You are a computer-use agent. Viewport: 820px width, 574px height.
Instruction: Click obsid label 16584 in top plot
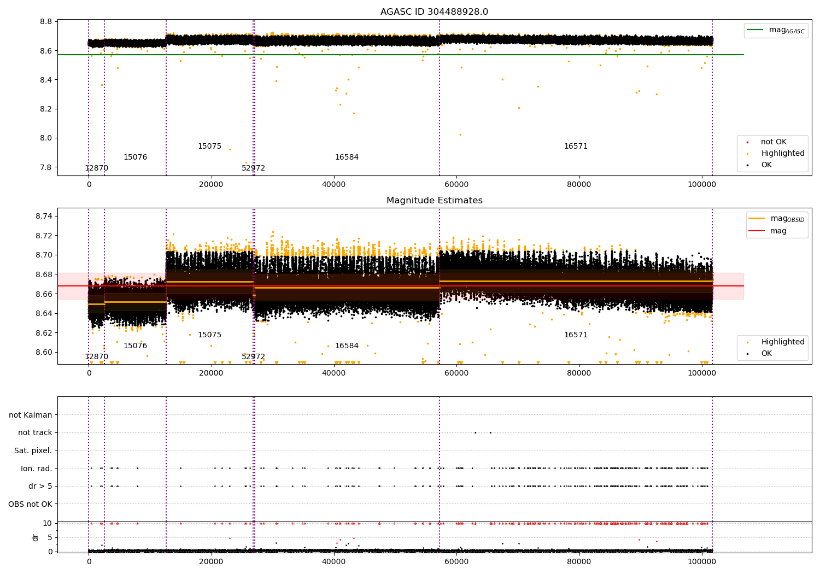347,157
